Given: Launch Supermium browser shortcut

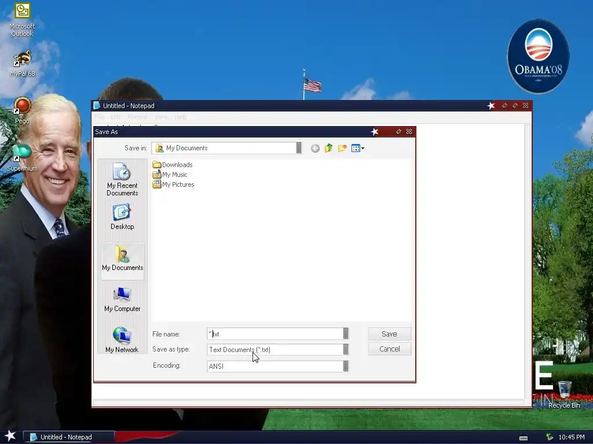Looking at the screenshot, I should pos(22,158).
